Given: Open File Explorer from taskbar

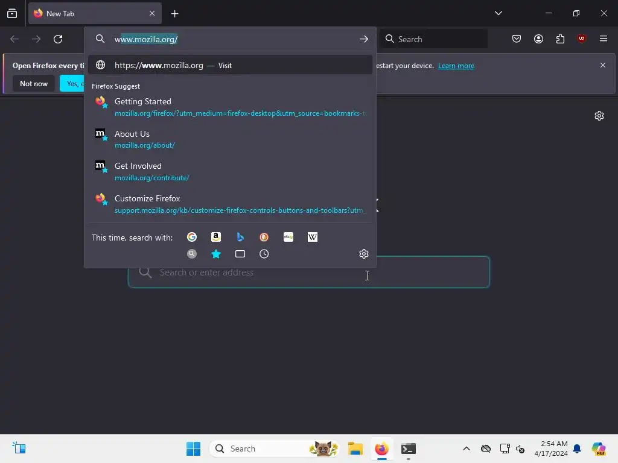Looking at the screenshot, I should (x=355, y=449).
